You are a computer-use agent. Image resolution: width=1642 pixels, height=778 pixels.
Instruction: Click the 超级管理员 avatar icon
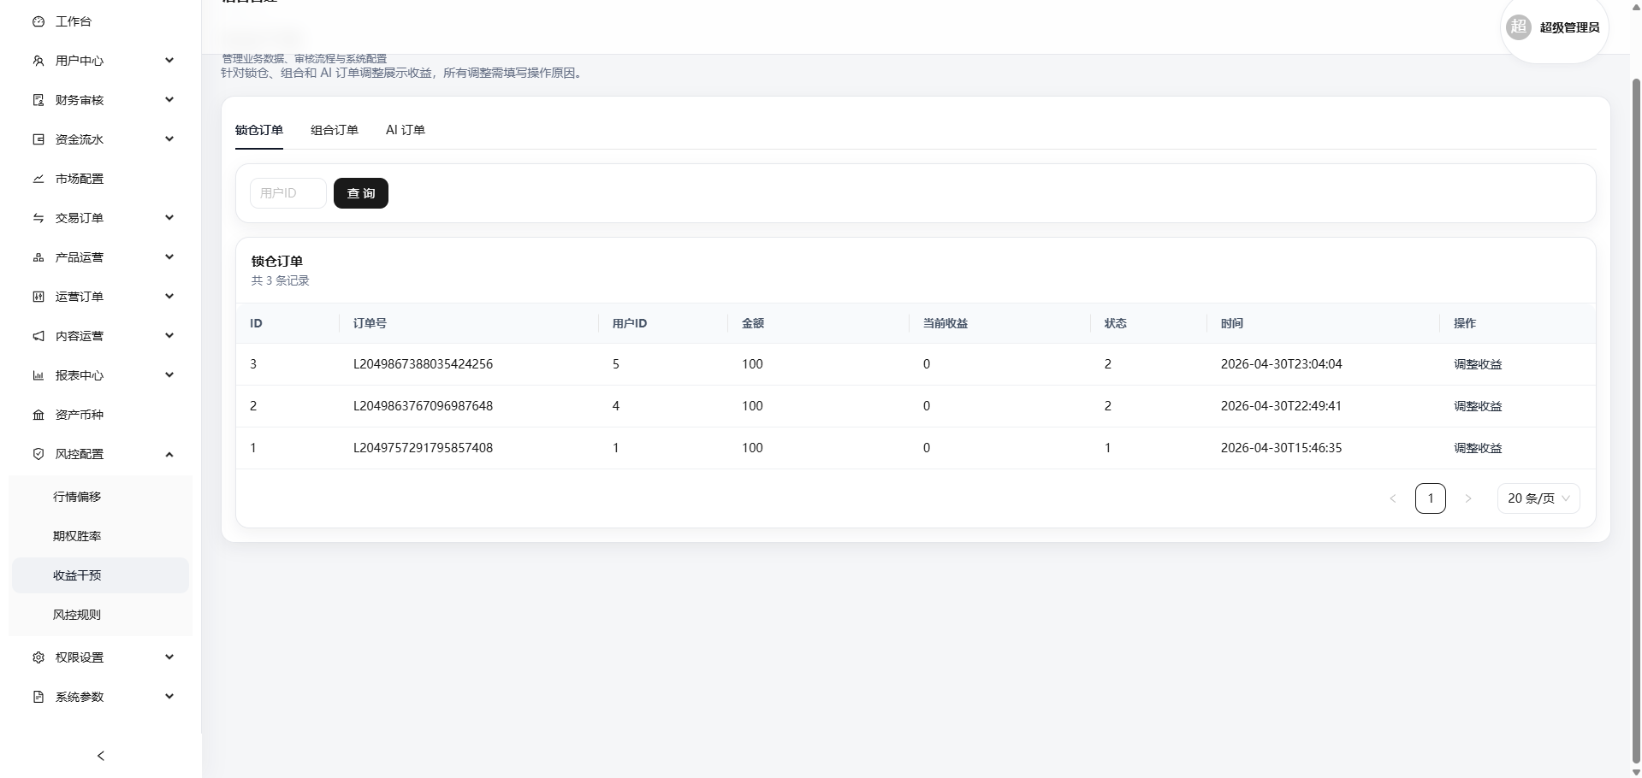click(1519, 27)
